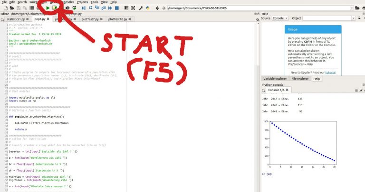This screenshot has width=365, height=192.
Task: Stop the current console command square icon
Action: pos(356,91)
